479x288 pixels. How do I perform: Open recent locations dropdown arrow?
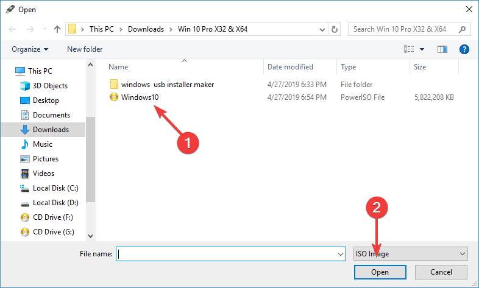click(x=44, y=29)
